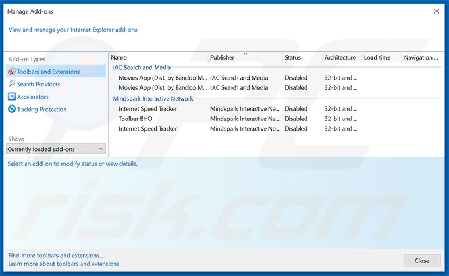Image resolution: width=449 pixels, height=276 pixels.
Task: Click 32-bit architecture cell of Toolbar BHO
Action: 341,119
